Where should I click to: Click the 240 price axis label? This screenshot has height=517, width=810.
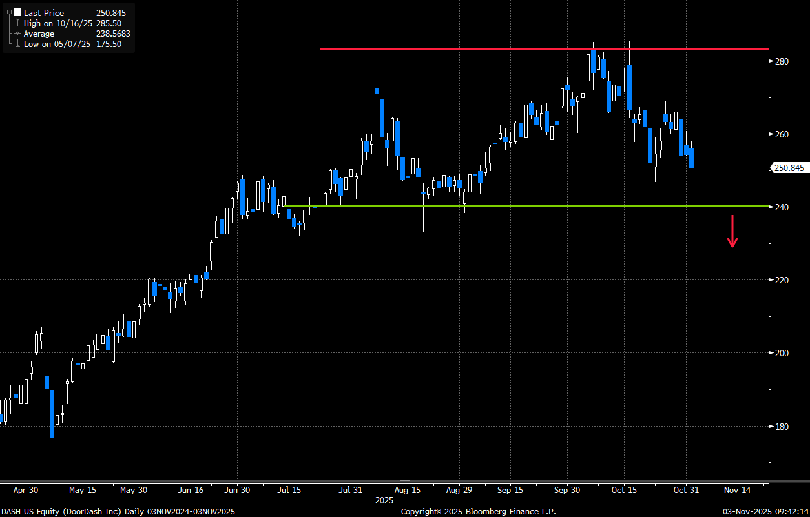pyautogui.click(x=782, y=207)
